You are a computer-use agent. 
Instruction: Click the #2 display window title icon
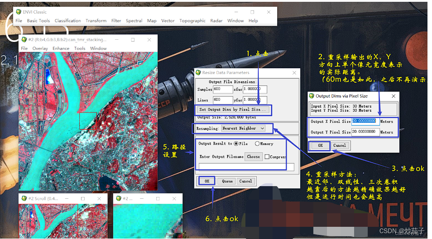24,40
